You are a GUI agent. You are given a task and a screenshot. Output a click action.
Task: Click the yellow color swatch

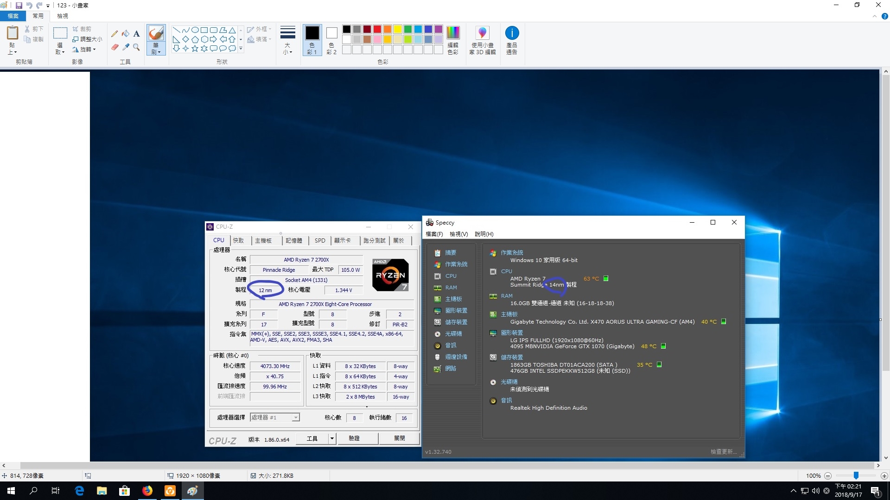point(397,29)
